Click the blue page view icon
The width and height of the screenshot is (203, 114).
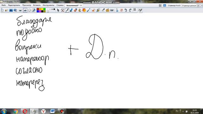coord(165,5)
